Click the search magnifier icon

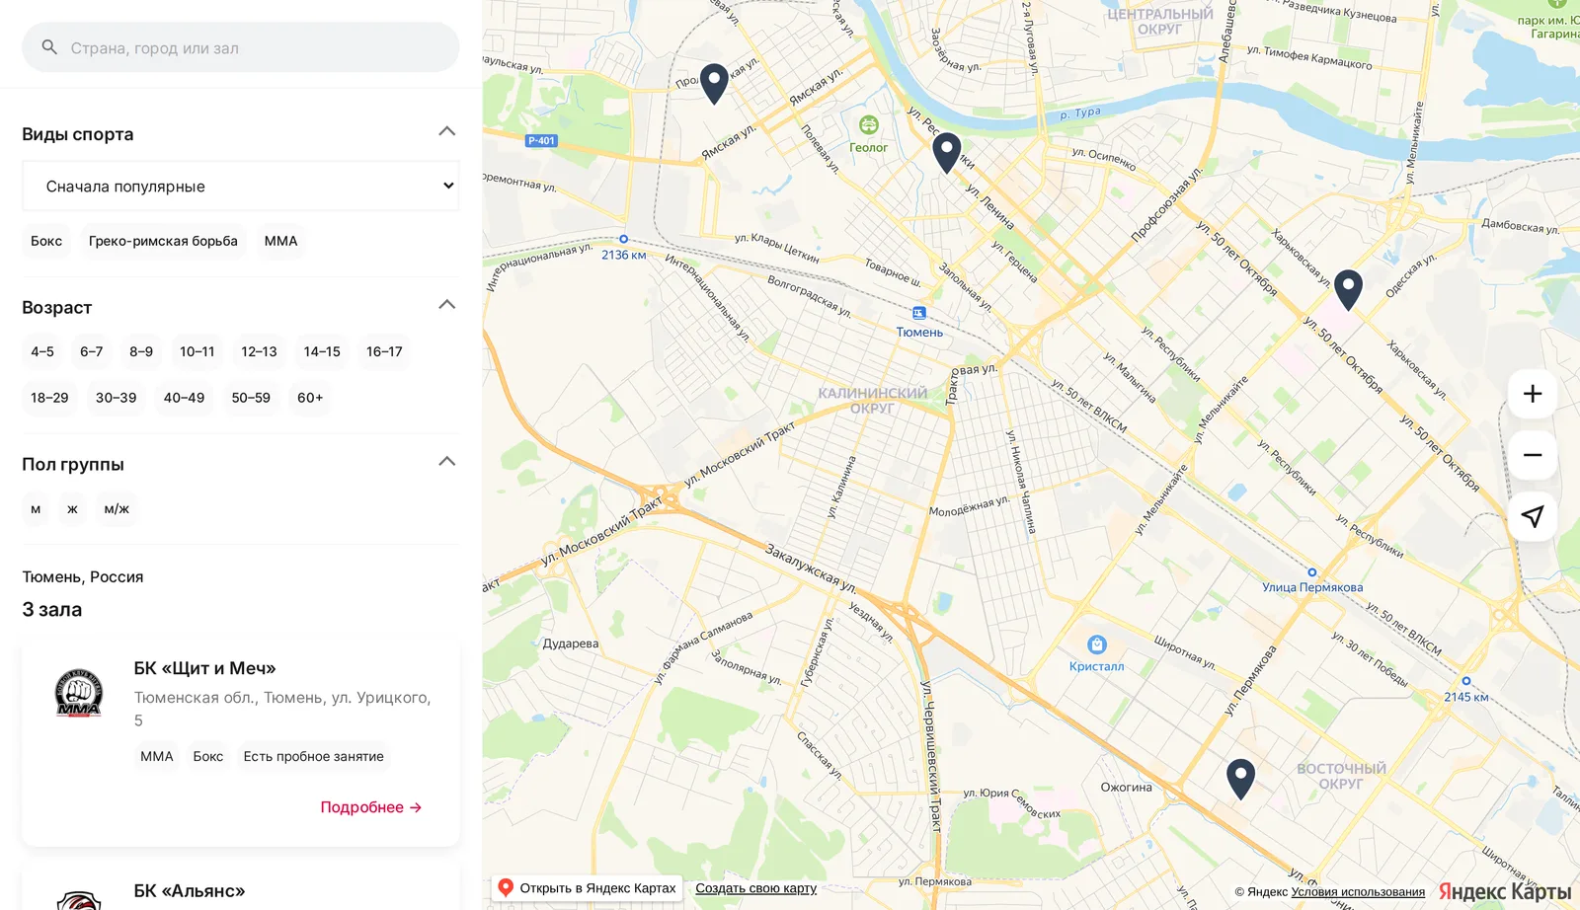click(x=49, y=47)
